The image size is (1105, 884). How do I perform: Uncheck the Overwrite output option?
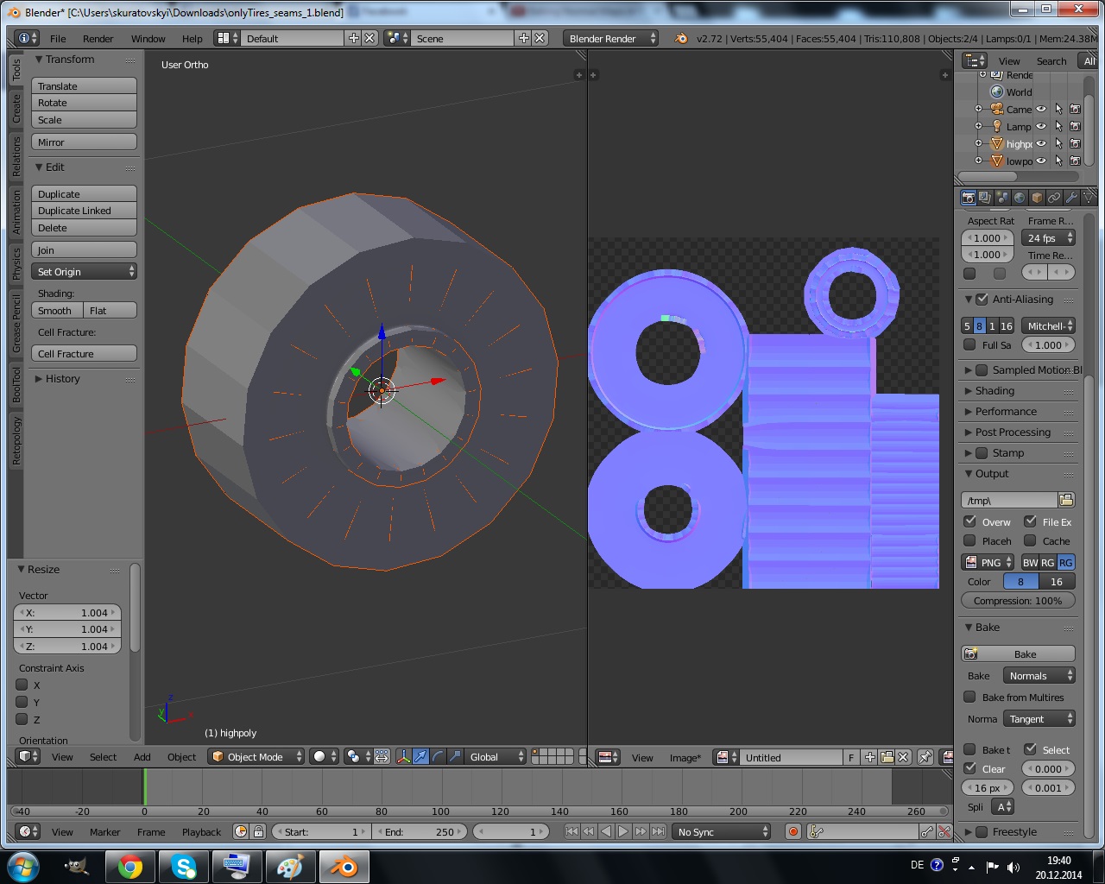(x=971, y=521)
